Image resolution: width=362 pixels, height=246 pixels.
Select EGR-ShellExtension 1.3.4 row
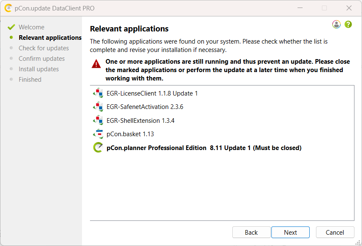pyautogui.click(x=222, y=120)
